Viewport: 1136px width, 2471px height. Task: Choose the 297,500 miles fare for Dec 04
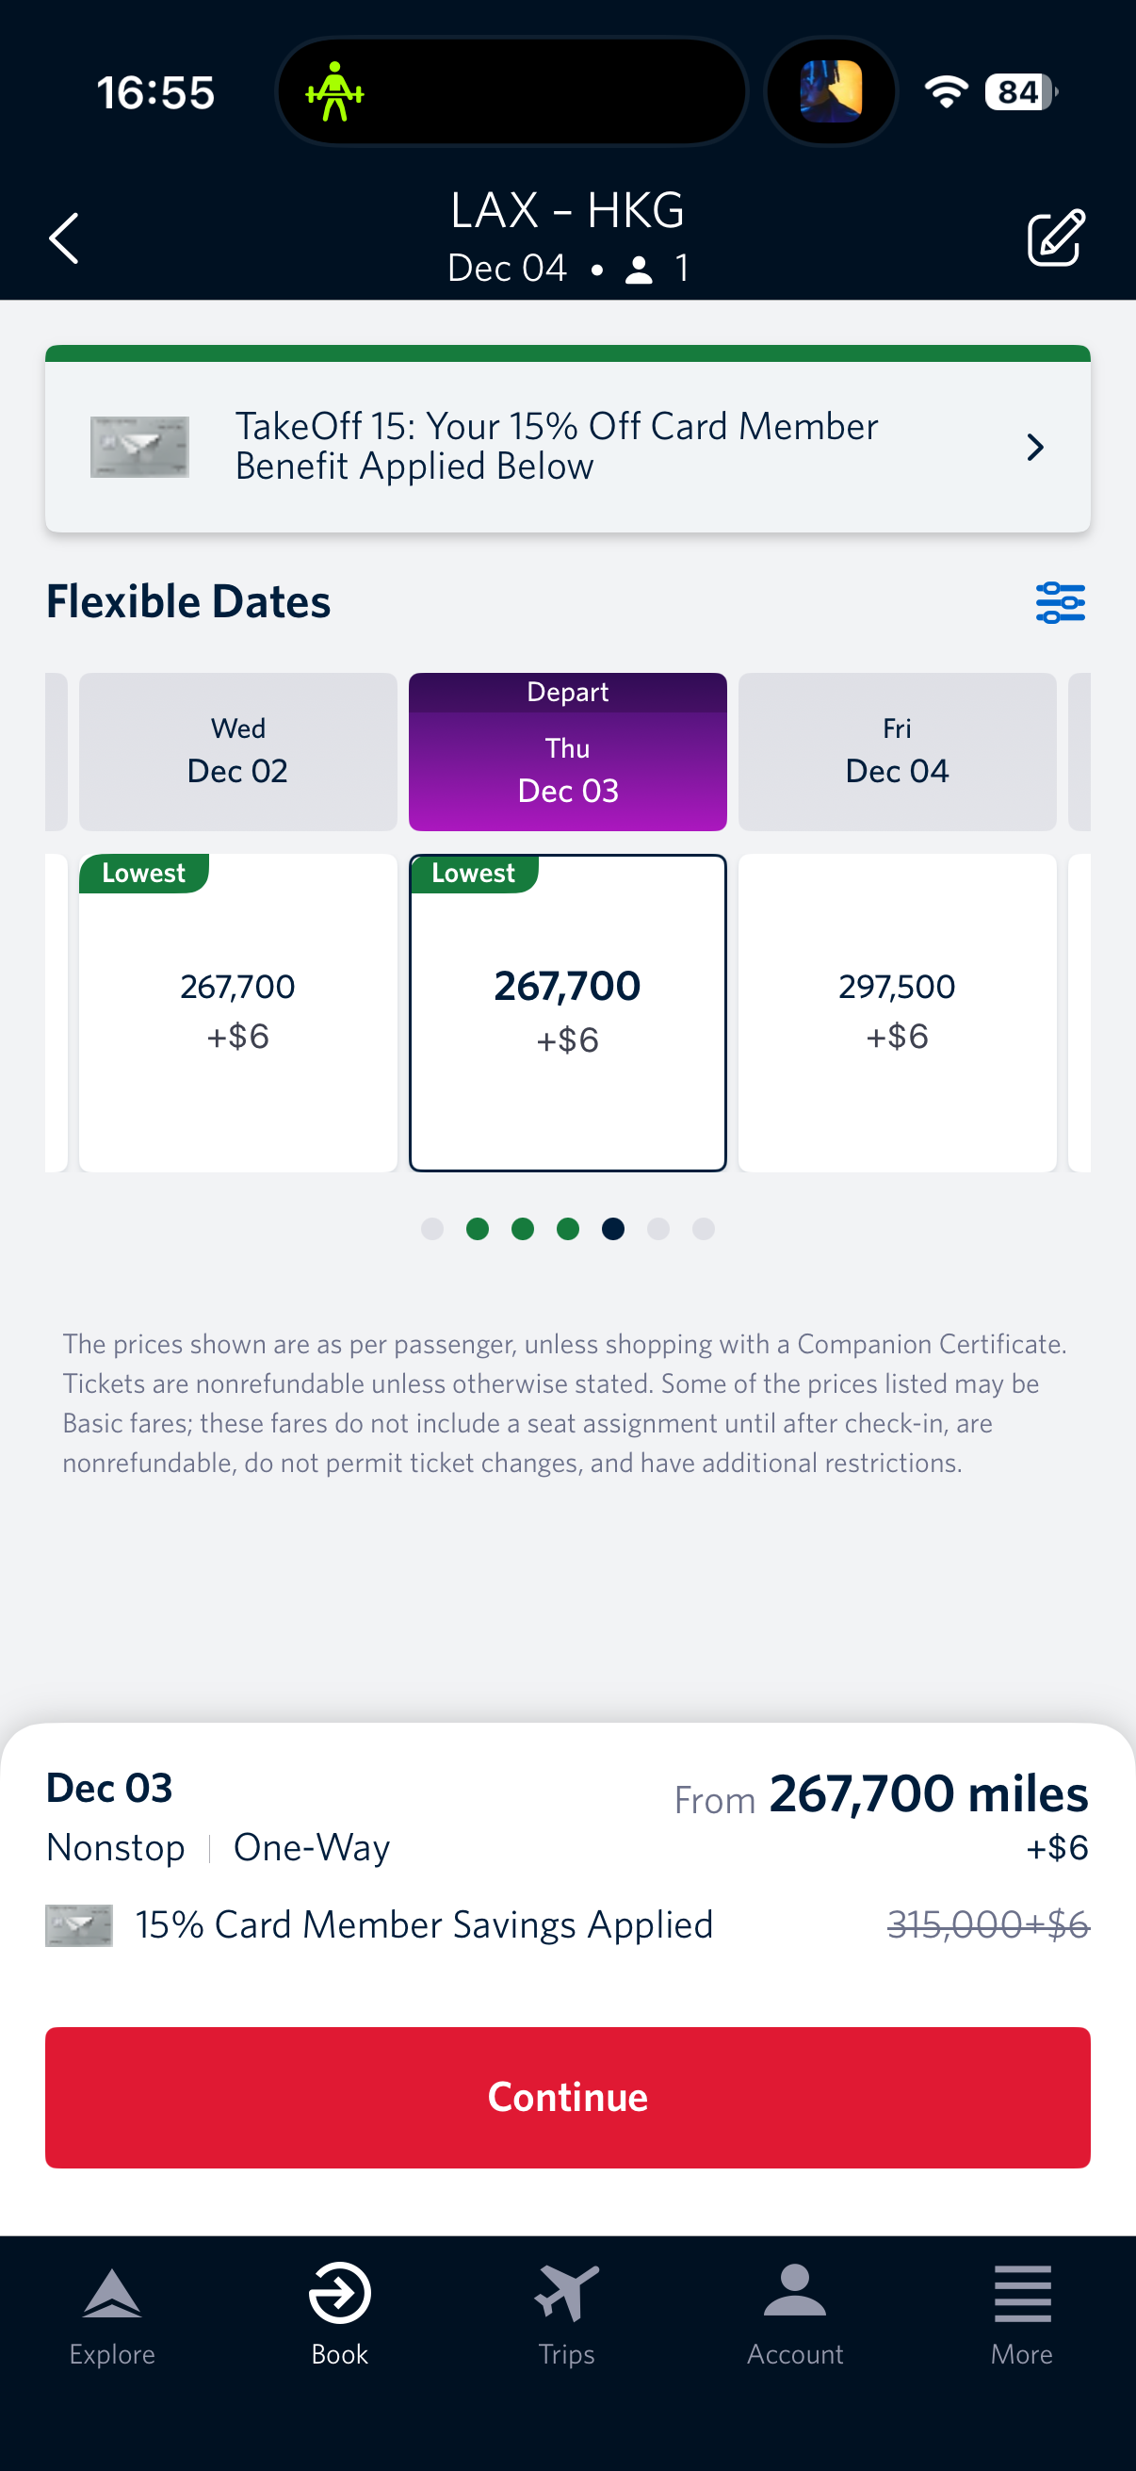pos(898,1012)
